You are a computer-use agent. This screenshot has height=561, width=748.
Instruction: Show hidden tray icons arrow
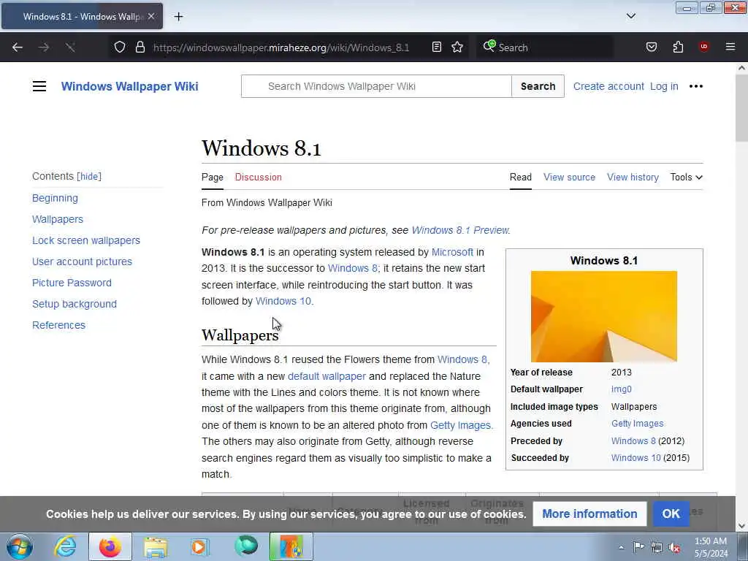pyautogui.click(x=621, y=547)
